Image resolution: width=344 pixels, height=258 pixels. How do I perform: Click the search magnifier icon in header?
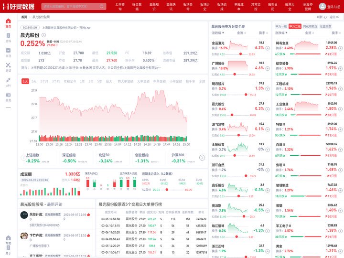coord(102,6)
